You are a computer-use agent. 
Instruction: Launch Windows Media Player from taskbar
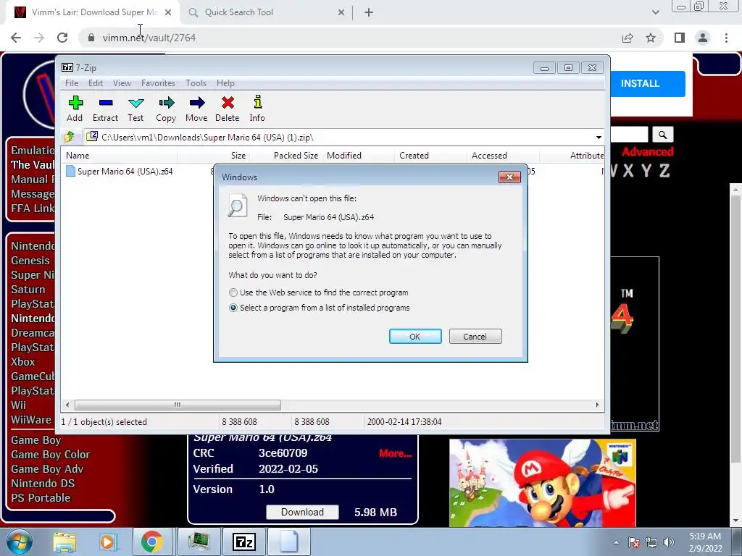click(107, 542)
